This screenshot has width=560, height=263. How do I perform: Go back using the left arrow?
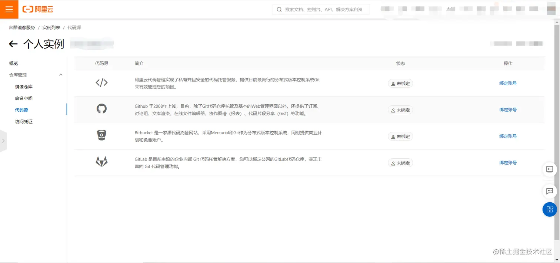pos(13,44)
